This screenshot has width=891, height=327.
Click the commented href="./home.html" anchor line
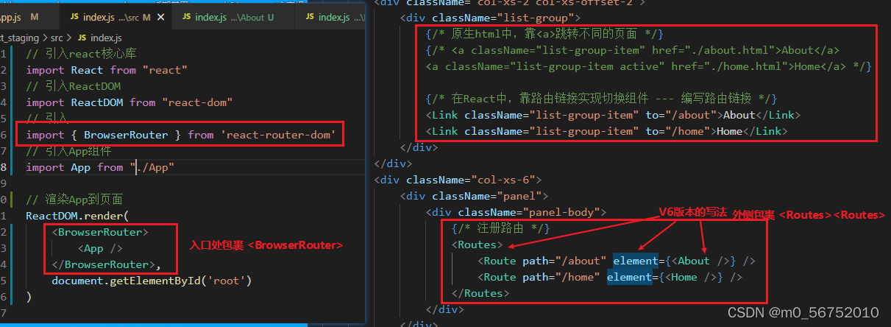648,66
